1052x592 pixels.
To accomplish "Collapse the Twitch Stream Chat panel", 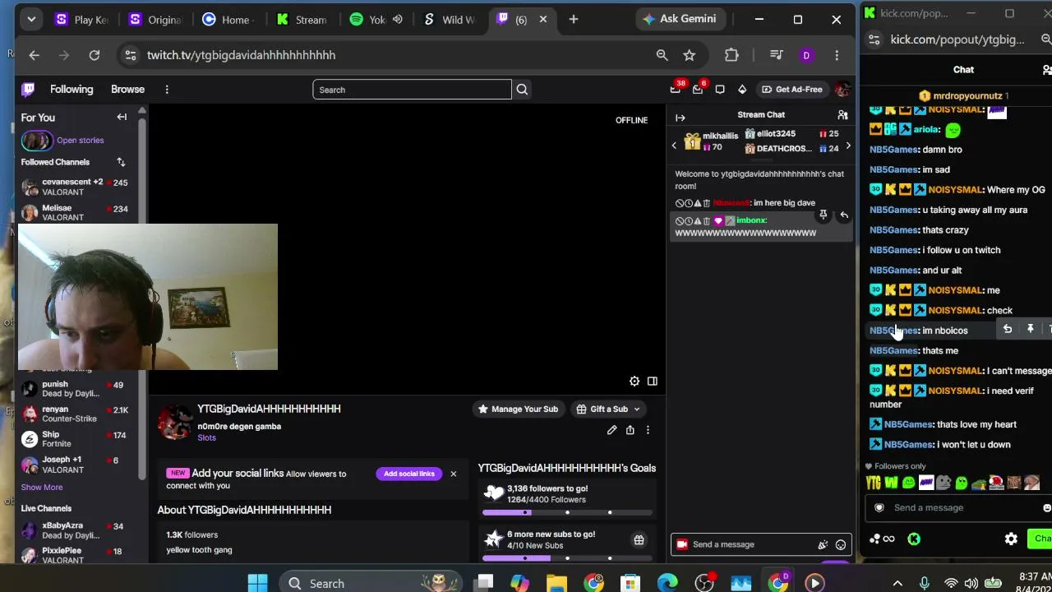I will coord(681,118).
